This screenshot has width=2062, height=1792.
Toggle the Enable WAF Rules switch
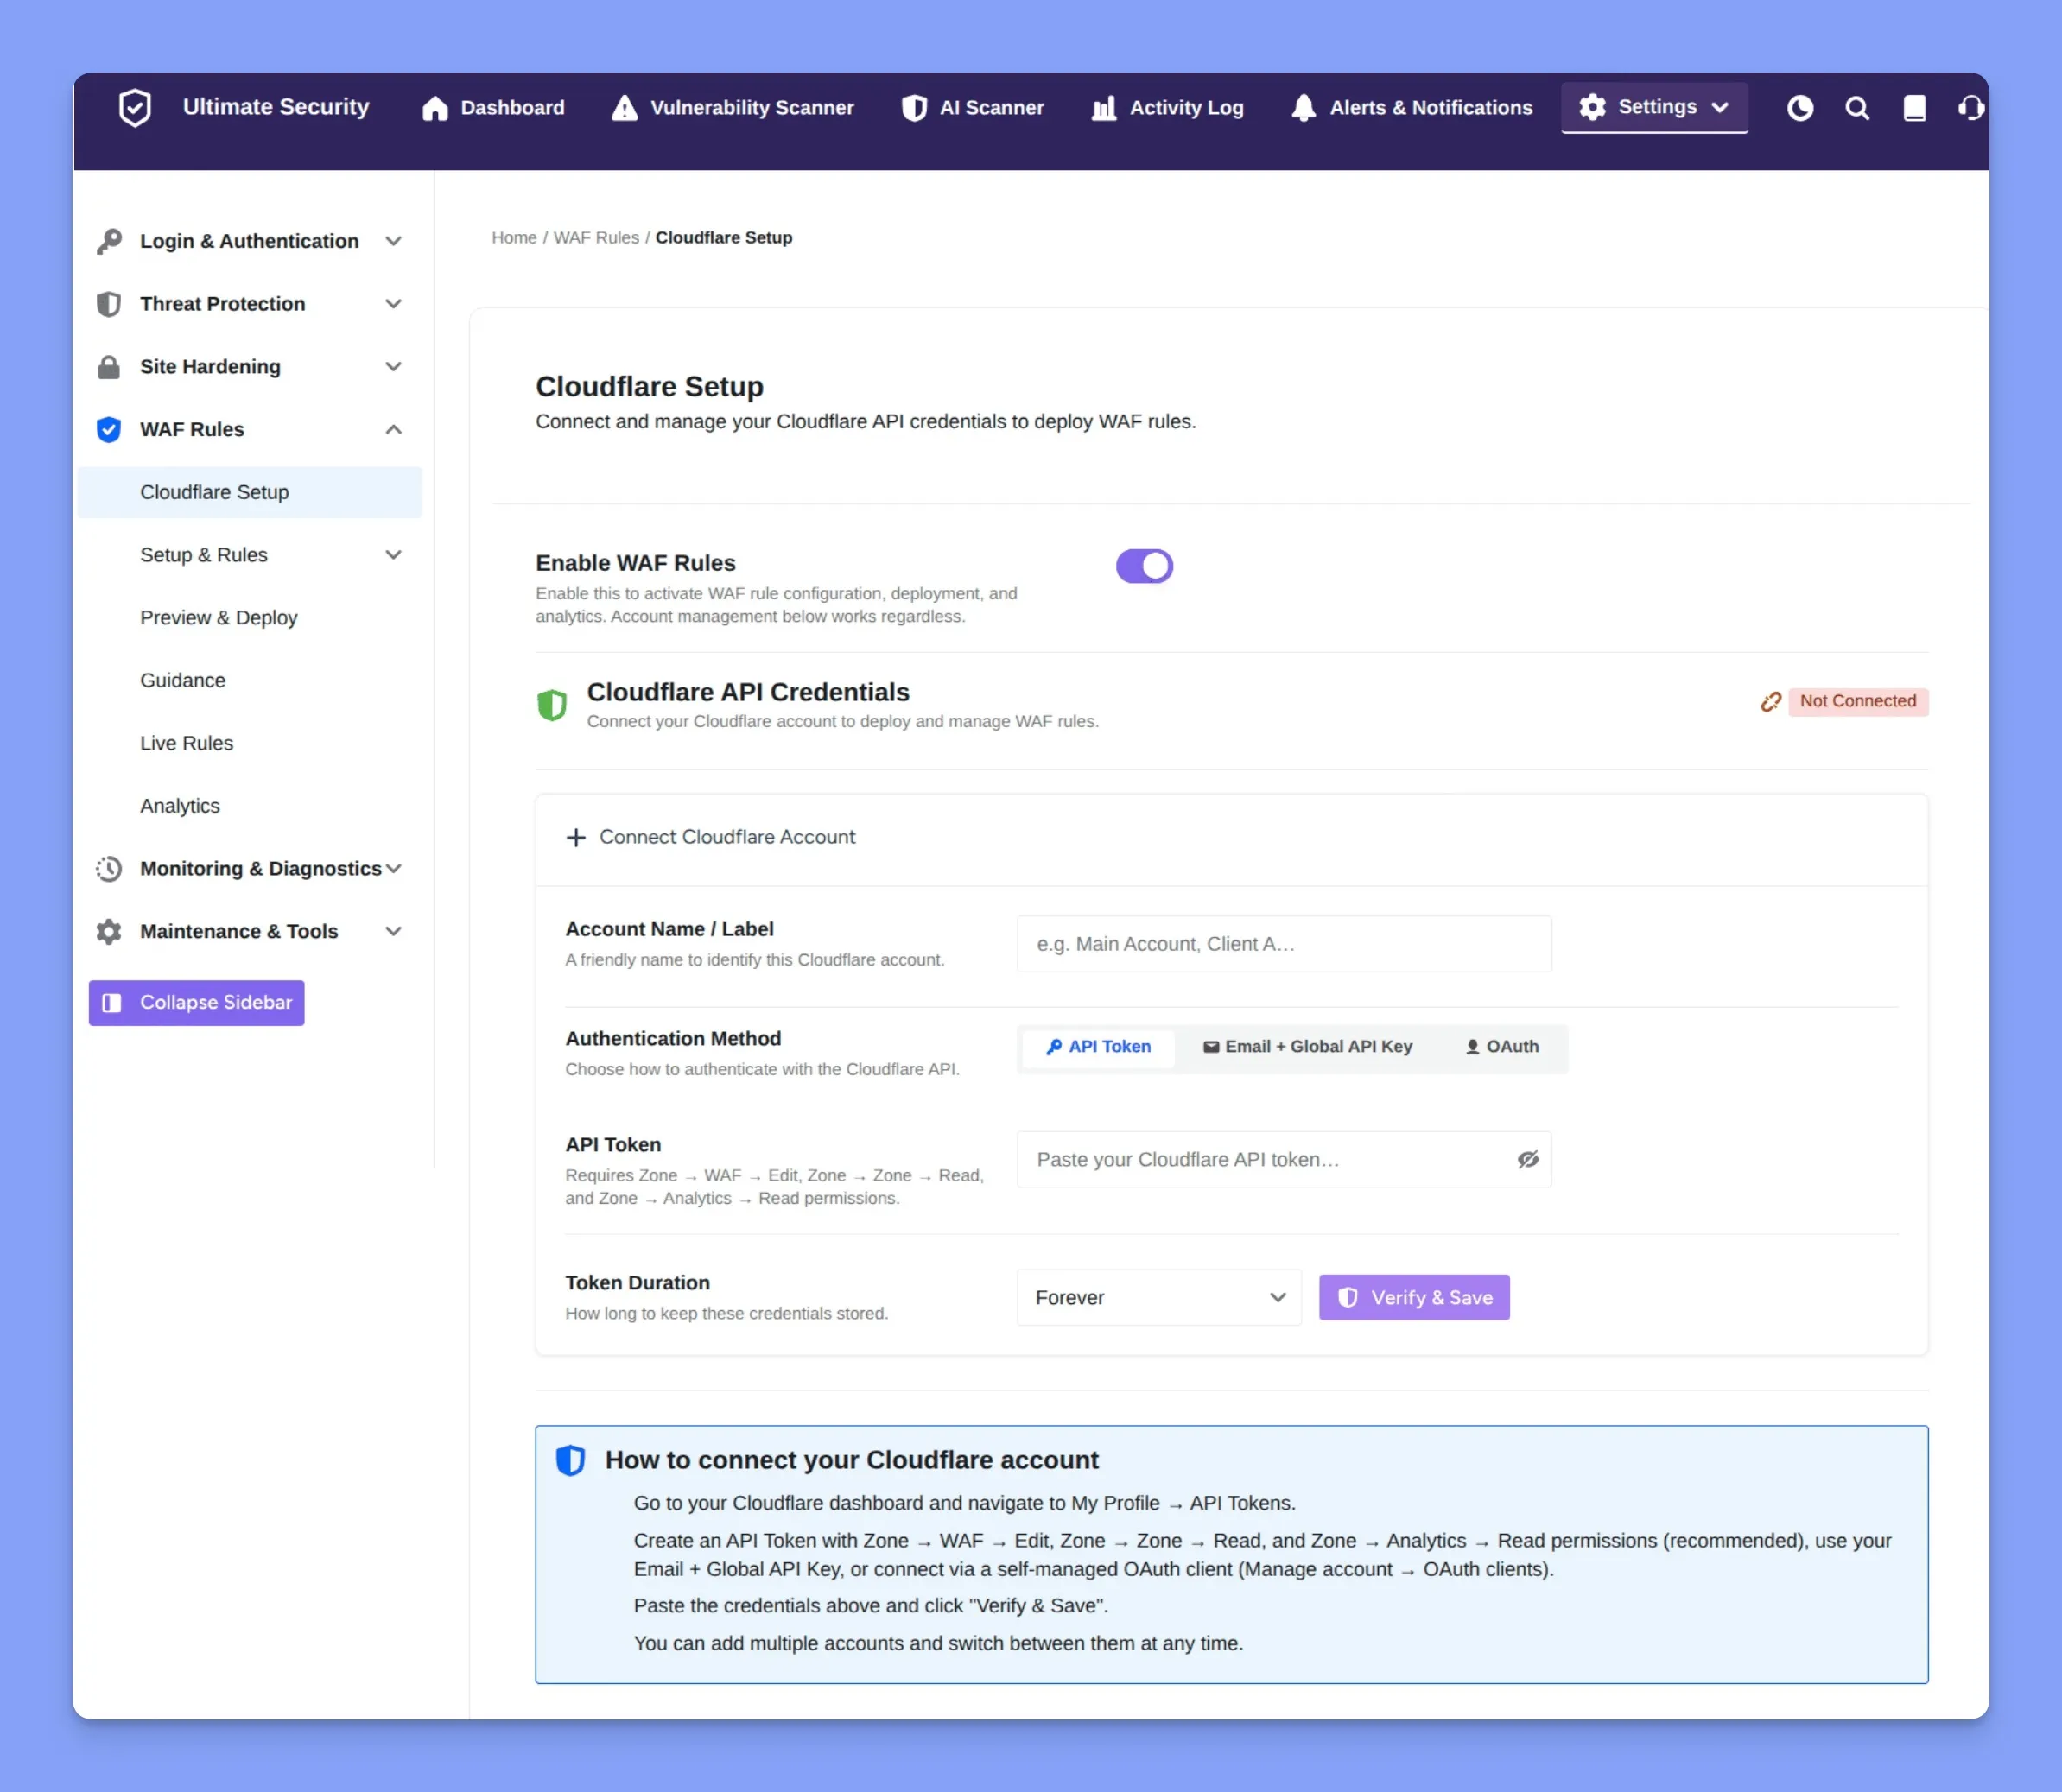pyautogui.click(x=1144, y=566)
